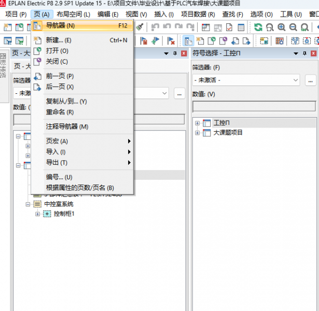Screen dimensions: 319x311
Task: Open the page navigator filter dropdown arrow
Action: point(164,93)
